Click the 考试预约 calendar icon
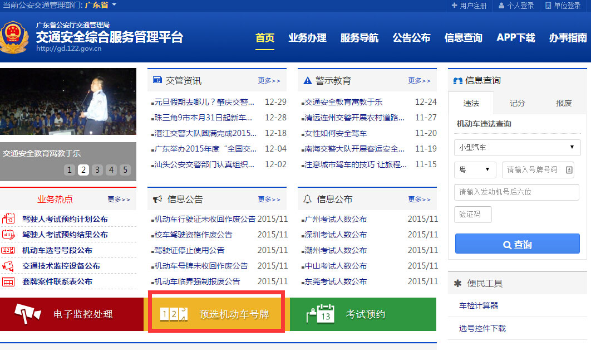The image size is (591, 350). (x=320, y=314)
